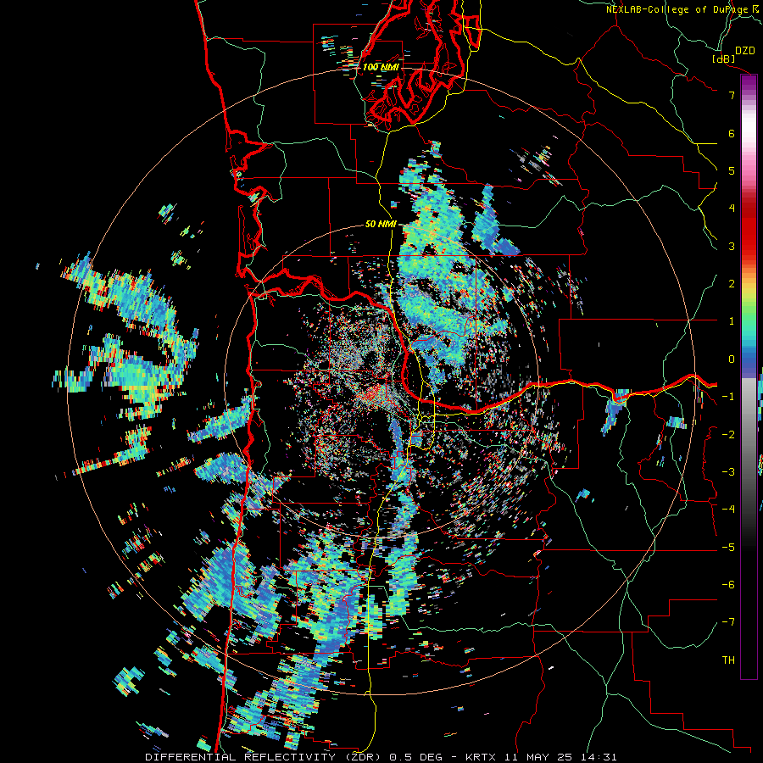Click the '0' value on color scale
The image size is (763, 763).
pos(732,359)
